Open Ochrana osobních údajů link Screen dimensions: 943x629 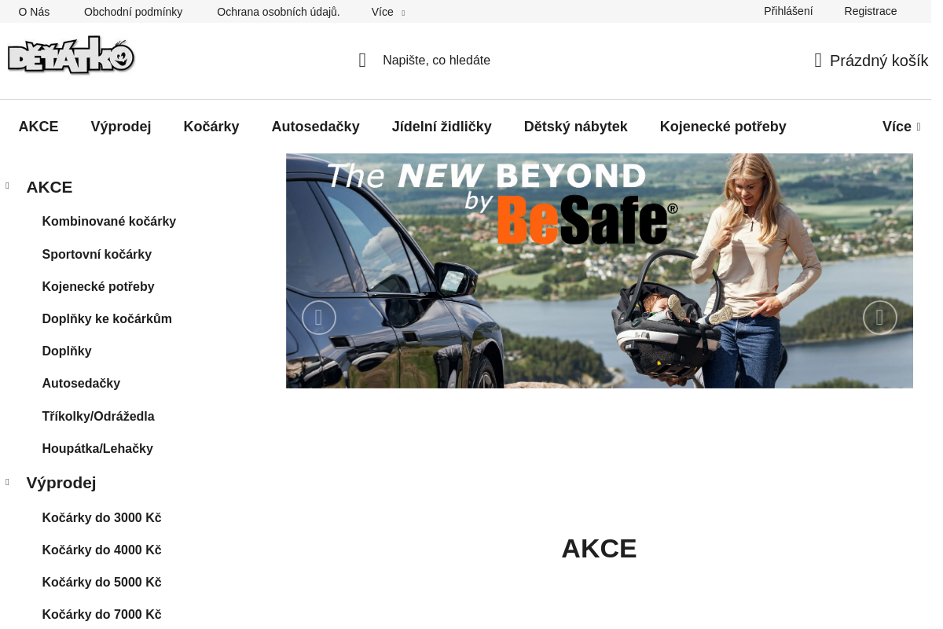click(278, 12)
